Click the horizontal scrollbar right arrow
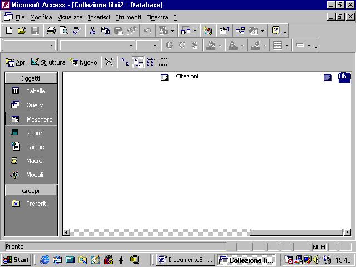 pos(347,232)
